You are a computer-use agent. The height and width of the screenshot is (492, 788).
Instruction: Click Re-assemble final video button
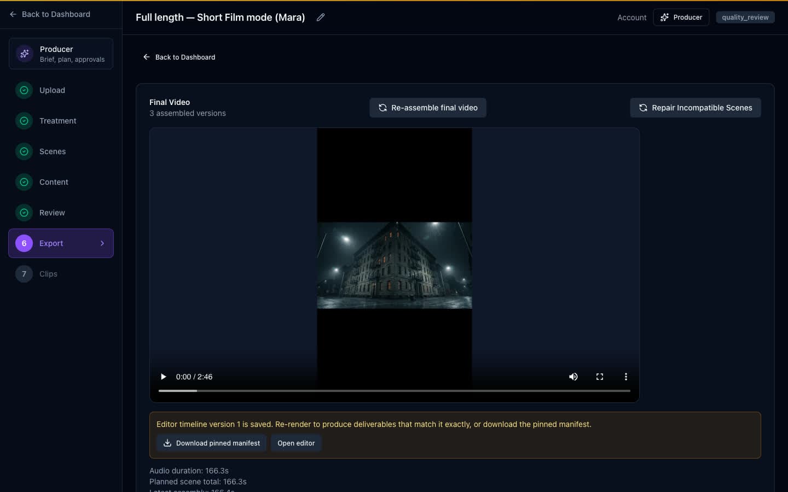(428, 108)
